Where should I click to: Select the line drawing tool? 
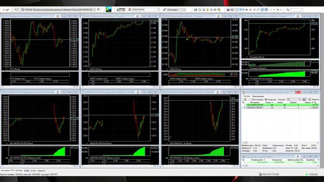[271, 10]
